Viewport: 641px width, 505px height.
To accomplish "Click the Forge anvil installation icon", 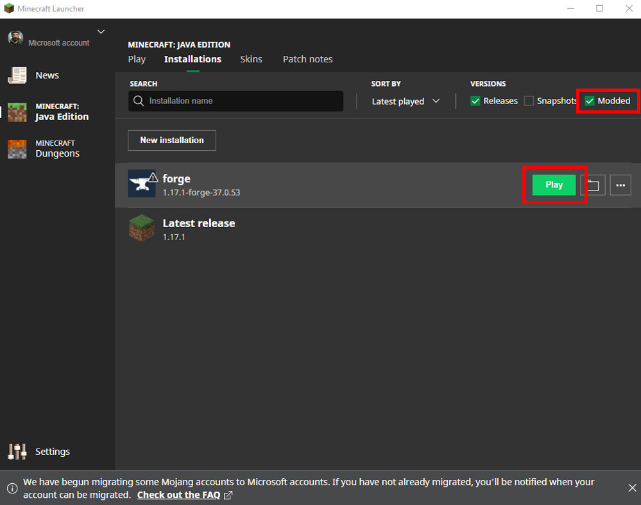I will click(142, 184).
